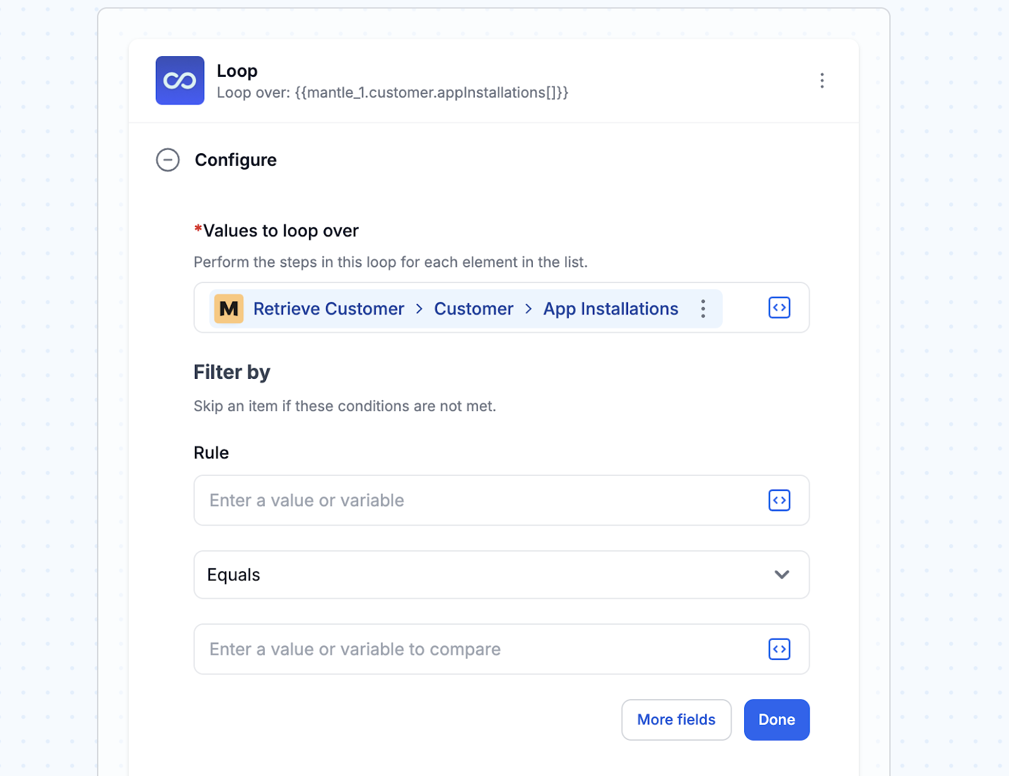This screenshot has height=776, width=1009.
Task: Toggle code view for Values to loop over
Action: coord(779,308)
